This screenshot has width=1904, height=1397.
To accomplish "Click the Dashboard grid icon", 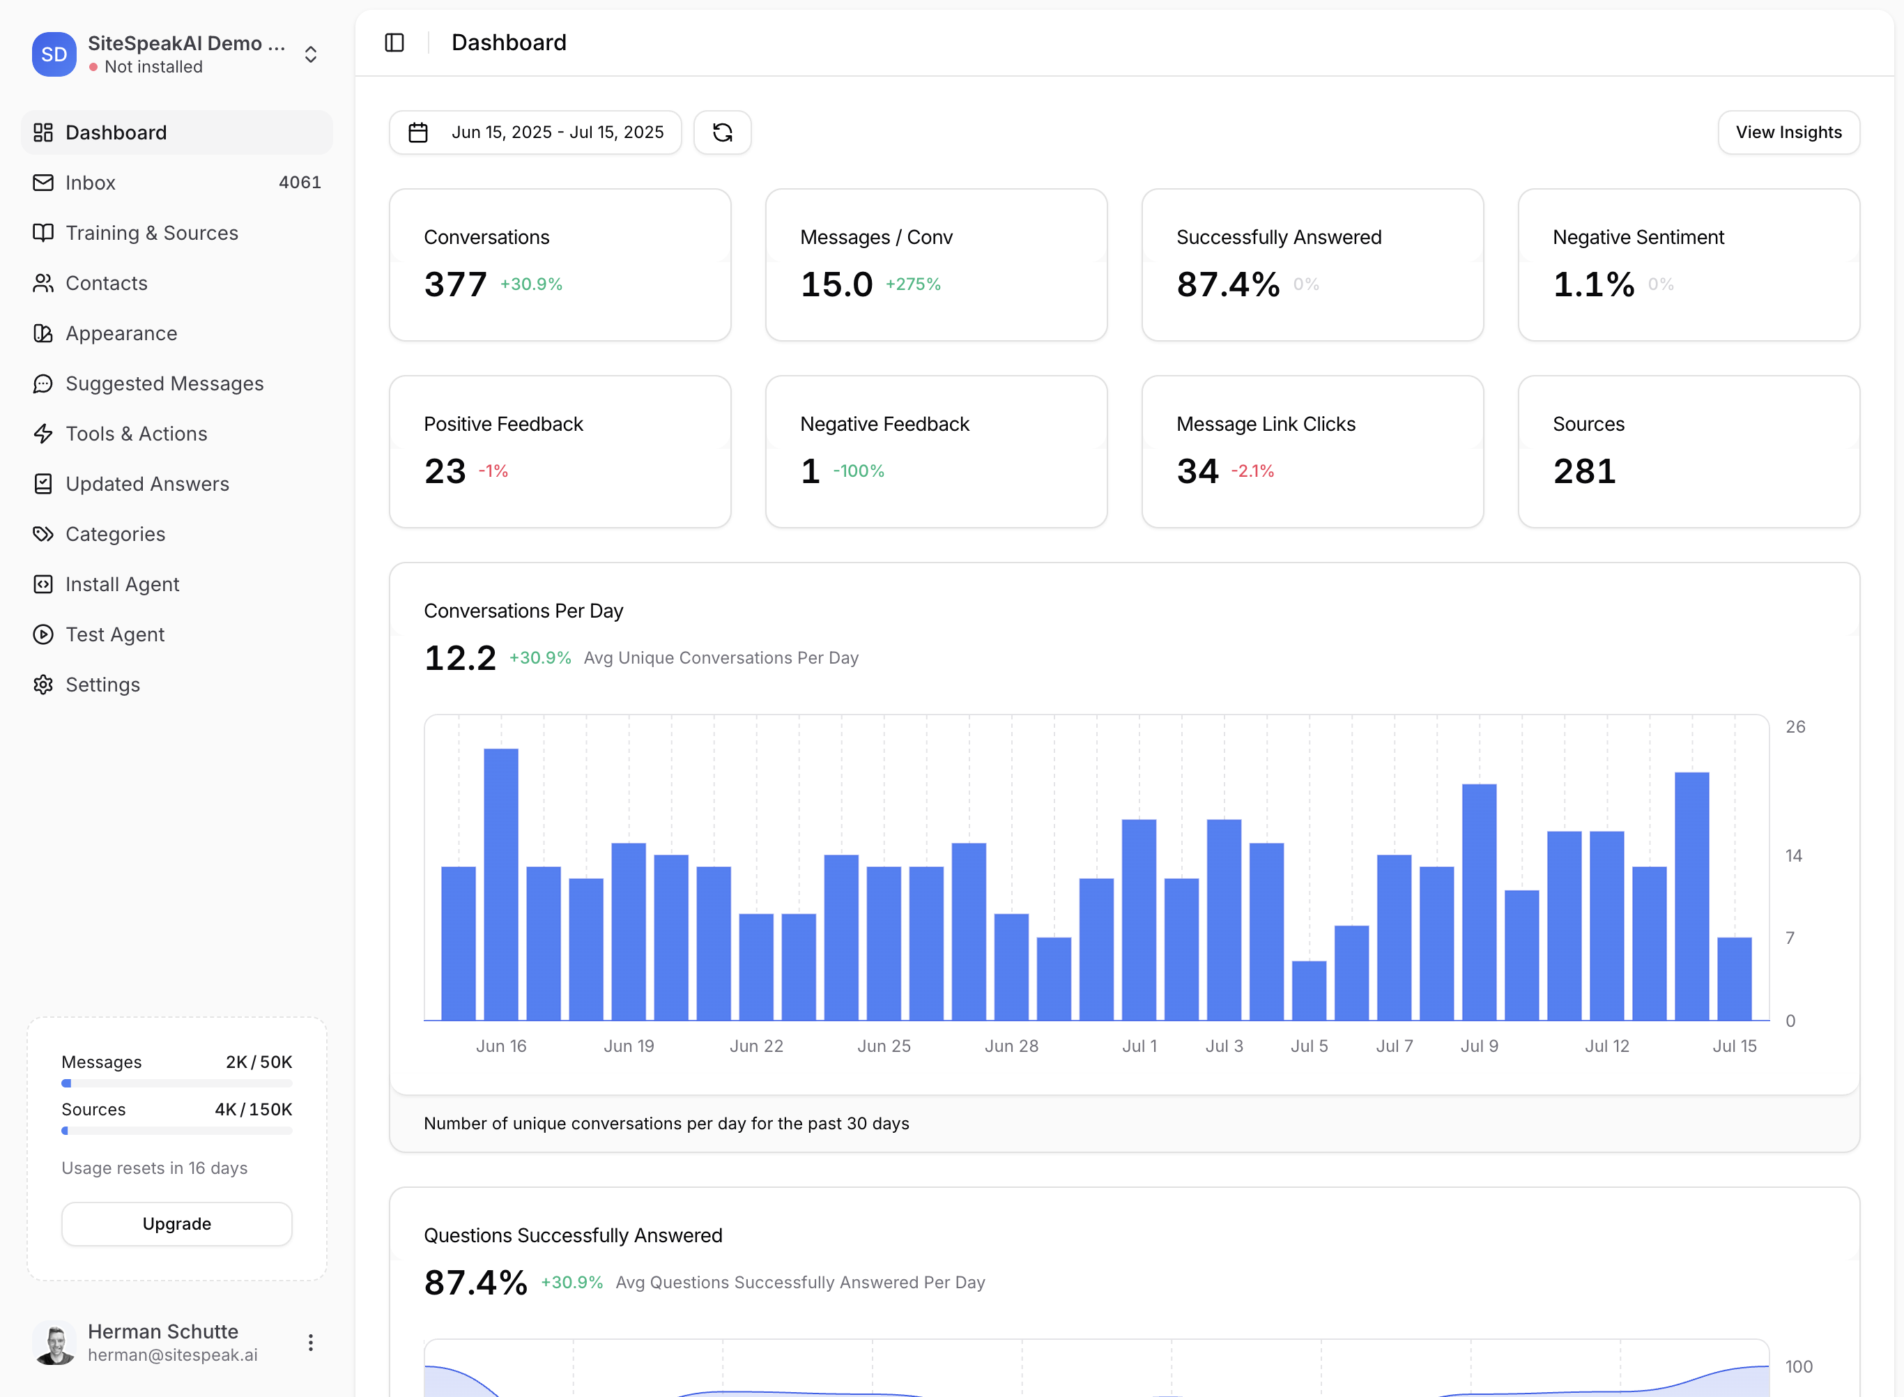I will (43, 132).
